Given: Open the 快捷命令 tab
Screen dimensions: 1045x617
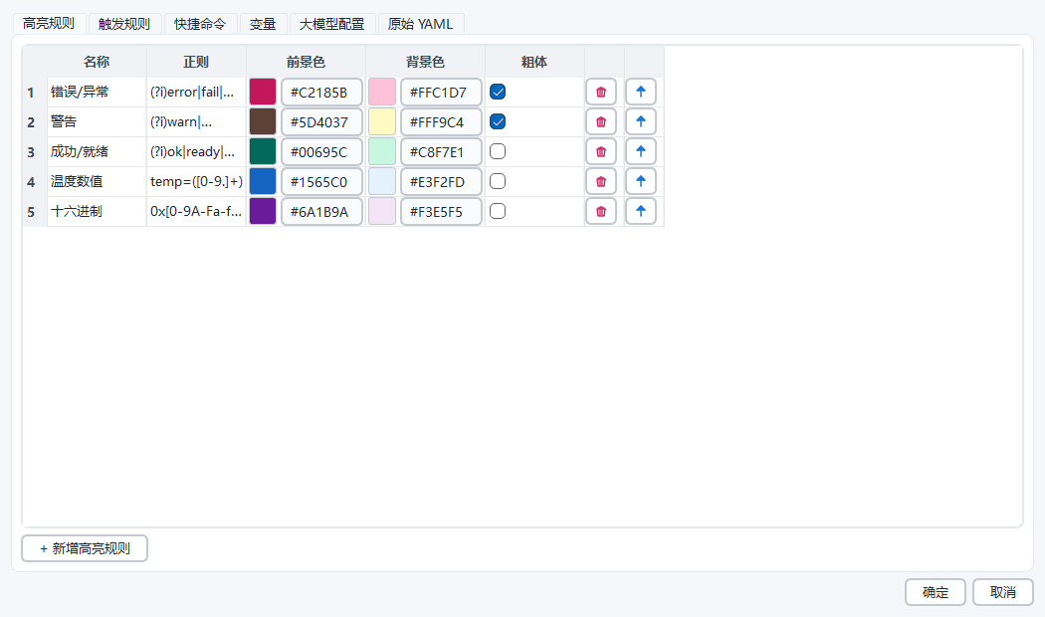Looking at the screenshot, I should click(200, 24).
